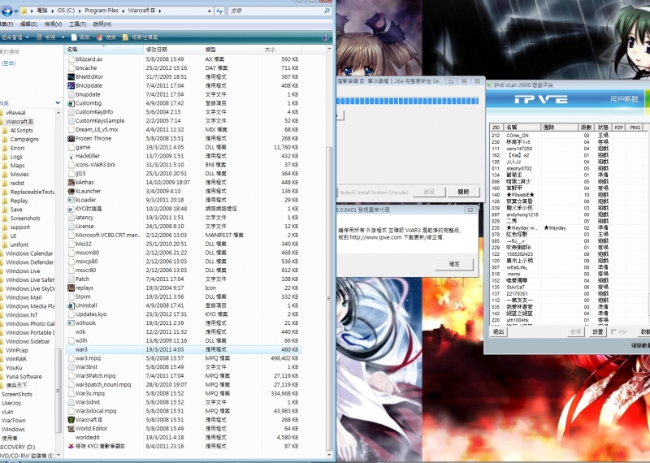The width and height of the screenshot is (650, 463).
Task: Open the views dropdown arrow in toolbar
Action: pyautogui.click(x=63, y=37)
